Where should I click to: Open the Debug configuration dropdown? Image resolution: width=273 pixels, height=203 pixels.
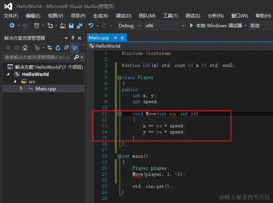pos(129,26)
